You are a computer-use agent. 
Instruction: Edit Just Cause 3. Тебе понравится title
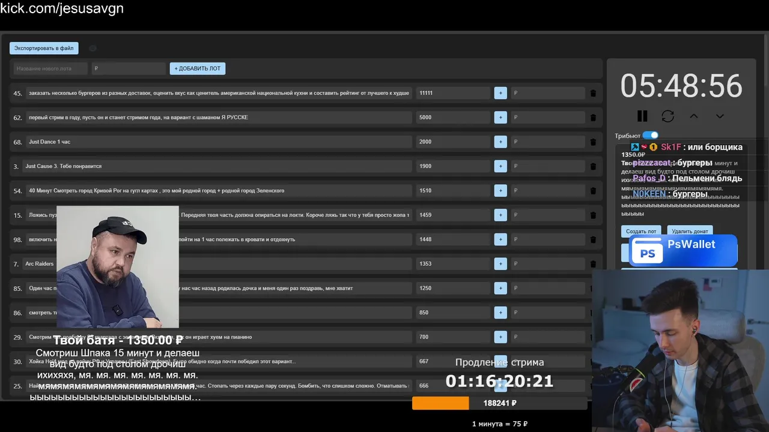pyautogui.click(x=217, y=166)
